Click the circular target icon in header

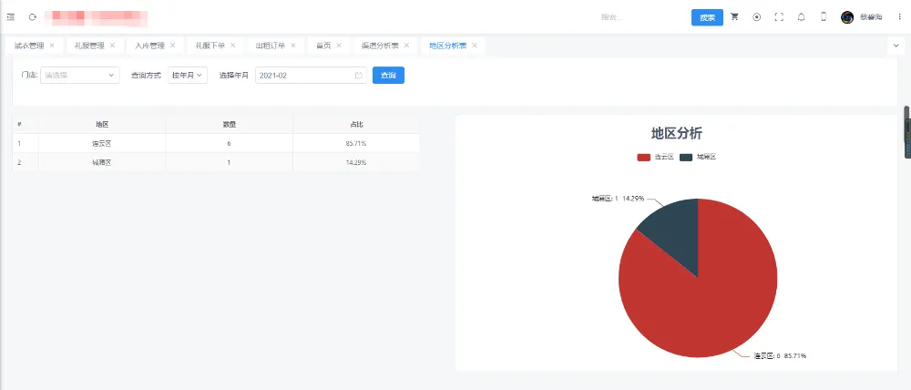(756, 17)
